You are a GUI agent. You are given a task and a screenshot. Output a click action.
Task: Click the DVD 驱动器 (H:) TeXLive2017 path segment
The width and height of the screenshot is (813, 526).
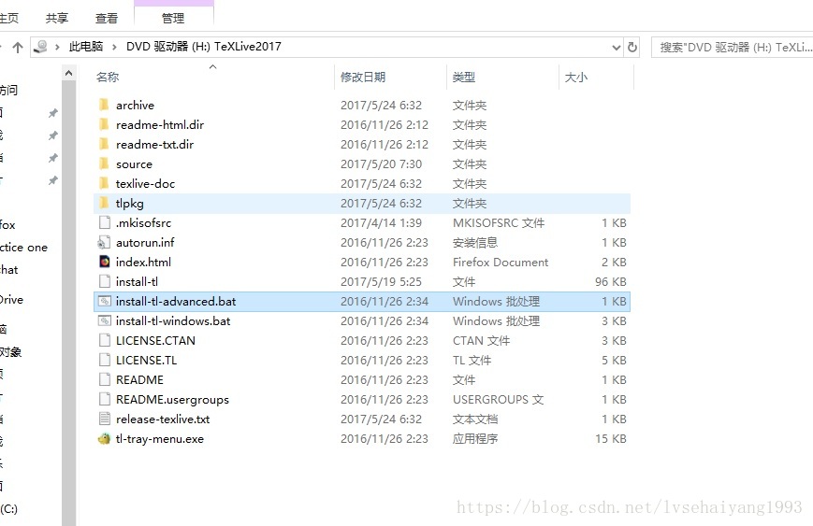[x=204, y=47]
